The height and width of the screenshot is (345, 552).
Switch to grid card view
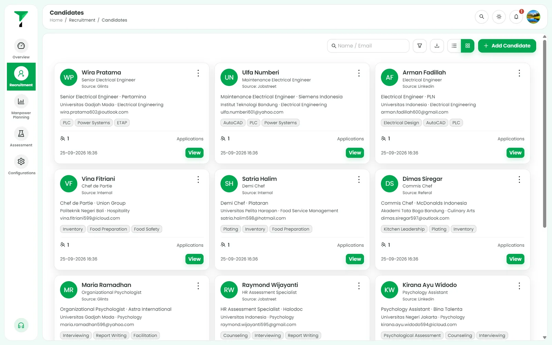pos(467,46)
